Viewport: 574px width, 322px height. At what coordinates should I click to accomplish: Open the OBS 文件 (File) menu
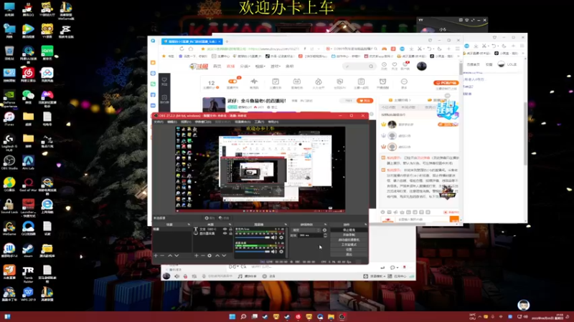click(x=159, y=122)
